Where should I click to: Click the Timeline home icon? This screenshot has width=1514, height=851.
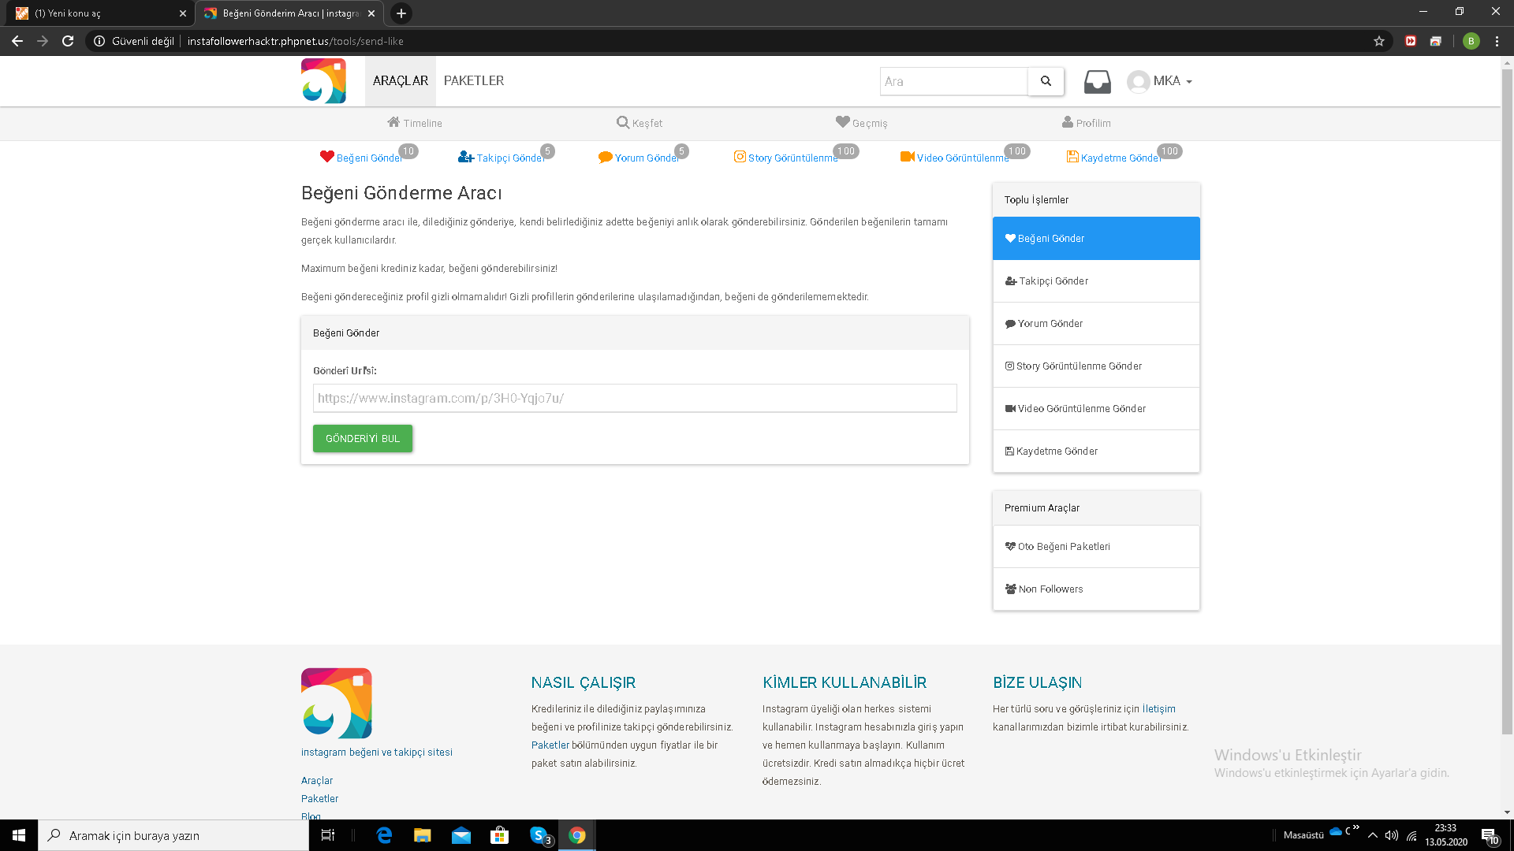(x=393, y=122)
